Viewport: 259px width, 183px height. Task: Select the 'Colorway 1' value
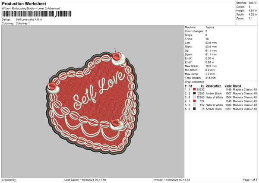pos(23,23)
